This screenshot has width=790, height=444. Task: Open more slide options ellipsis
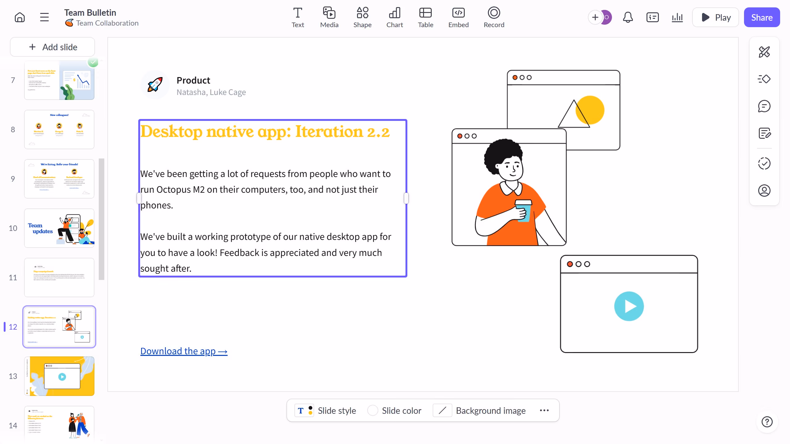coord(544,411)
